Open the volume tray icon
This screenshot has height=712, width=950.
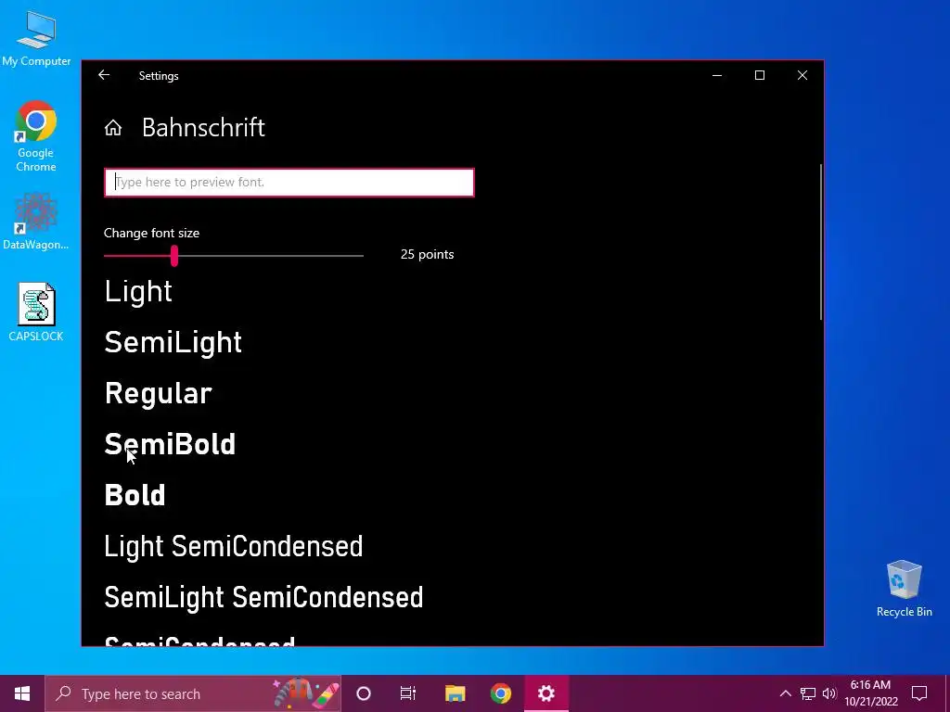(x=829, y=693)
